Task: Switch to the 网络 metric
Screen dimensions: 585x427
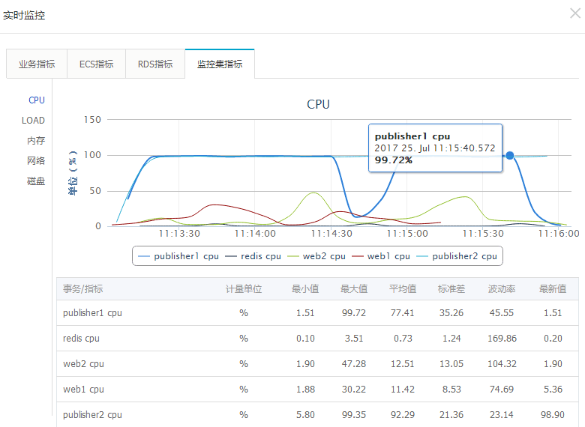Action: [36, 160]
